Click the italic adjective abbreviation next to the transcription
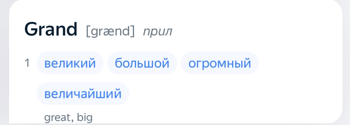350x125 pixels. pos(158,32)
